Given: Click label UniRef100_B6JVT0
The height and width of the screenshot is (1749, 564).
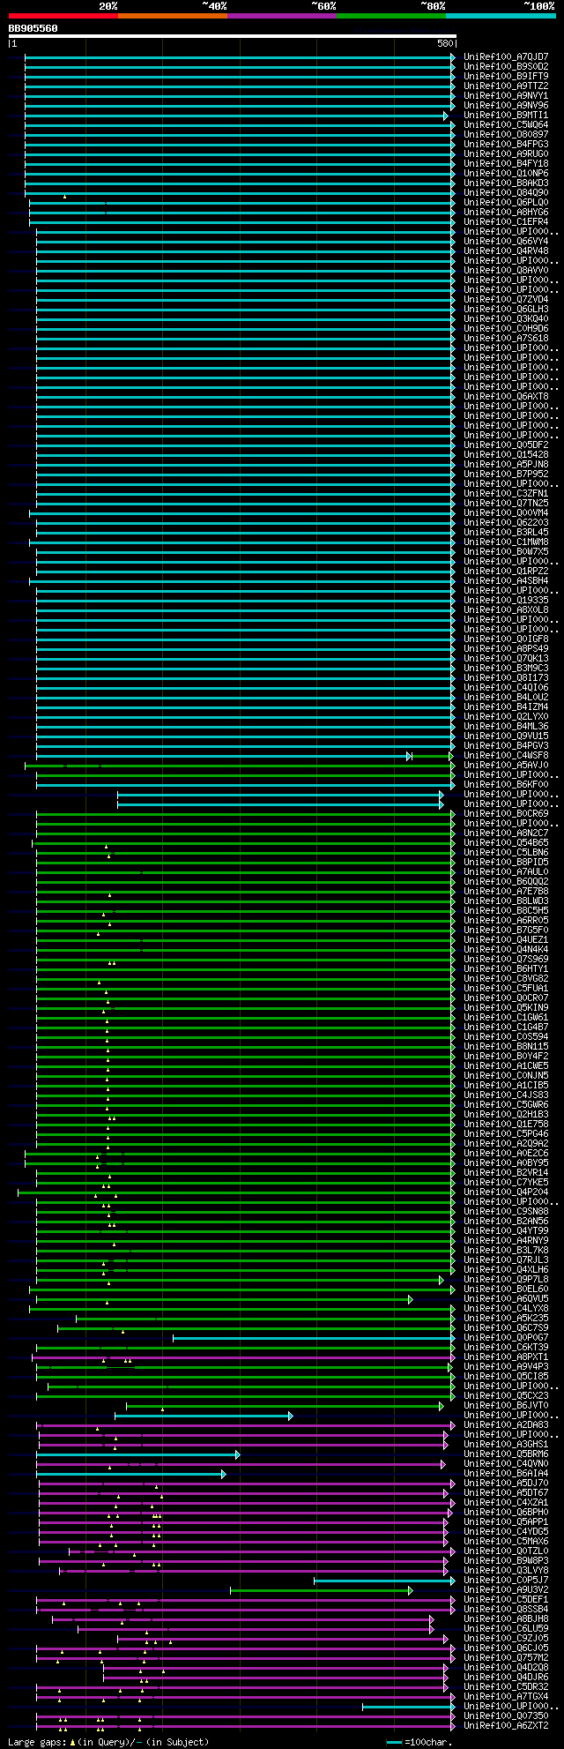Looking at the screenshot, I should coord(506,1406).
